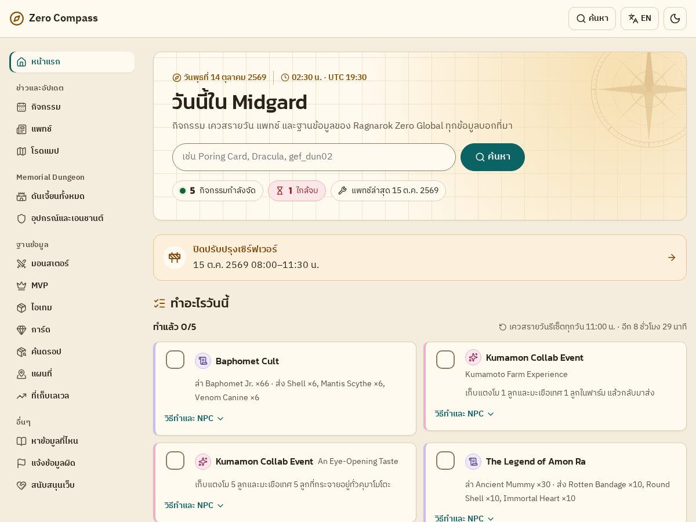Open แผนที่ map pin icon
Image resolution: width=696 pixels, height=522 pixels.
[x=21, y=374]
